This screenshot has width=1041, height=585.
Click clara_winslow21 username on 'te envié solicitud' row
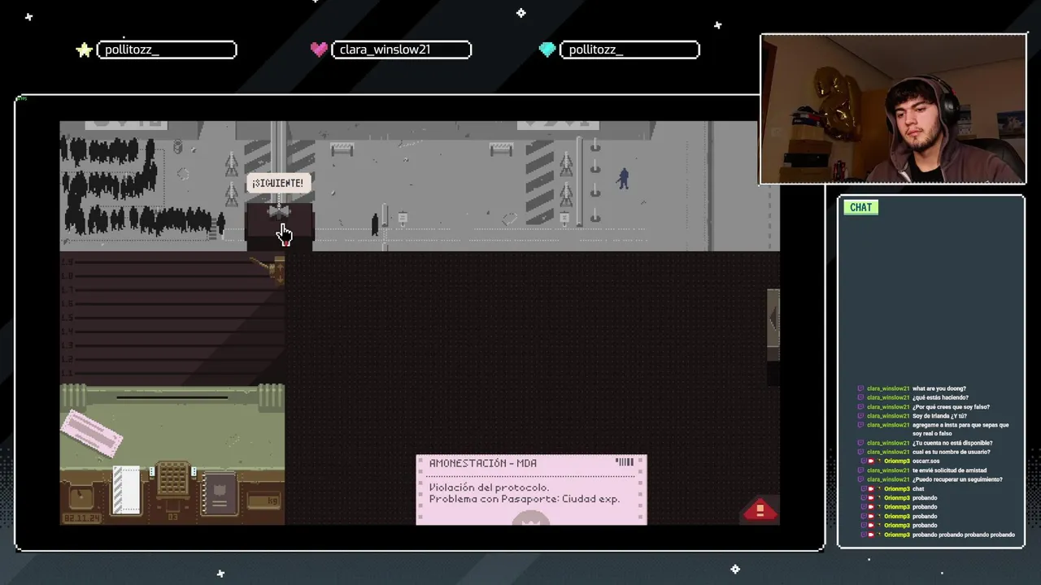pos(888,470)
